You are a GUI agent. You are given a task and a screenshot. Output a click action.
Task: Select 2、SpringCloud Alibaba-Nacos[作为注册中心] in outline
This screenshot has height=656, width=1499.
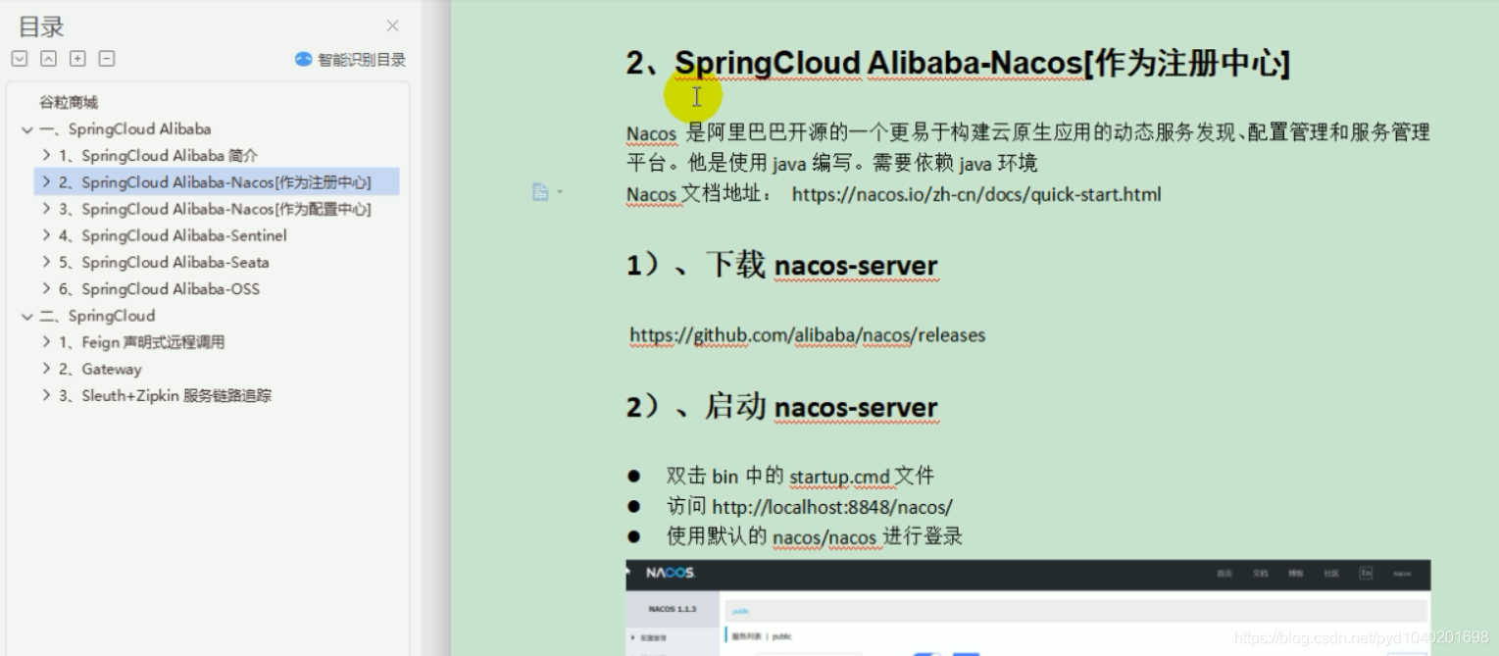click(x=215, y=182)
